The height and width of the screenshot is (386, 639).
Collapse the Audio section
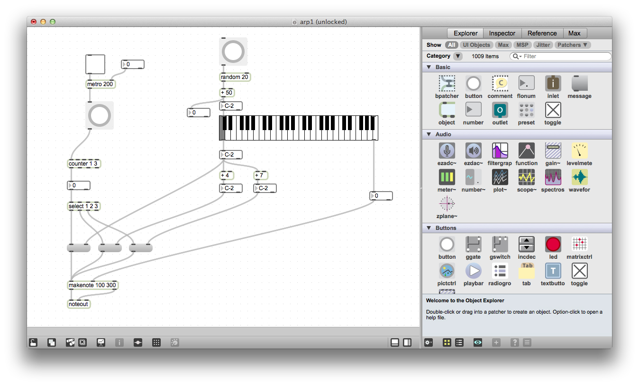pos(429,134)
